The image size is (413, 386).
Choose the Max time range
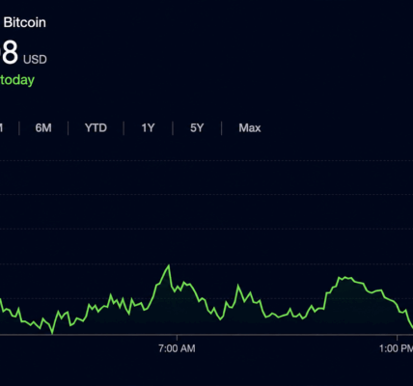pyautogui.click(x=250, y=128)
